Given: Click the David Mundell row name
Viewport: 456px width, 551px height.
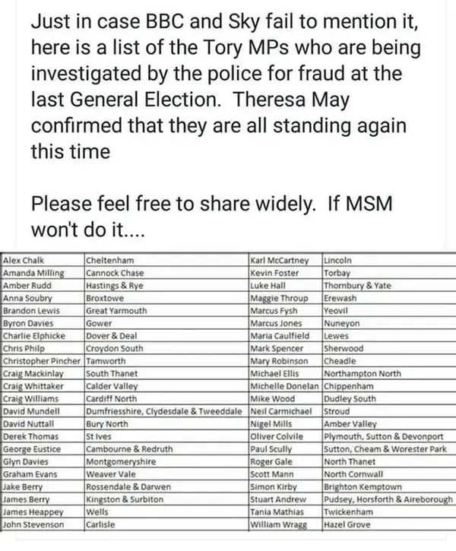Looking at the screenshot, I should coord(42,411).
